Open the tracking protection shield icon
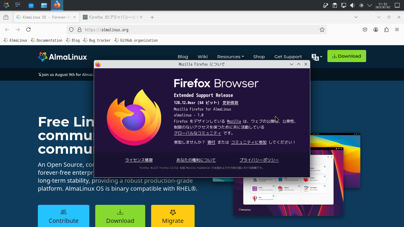404x227 pixels. (71, 30)
